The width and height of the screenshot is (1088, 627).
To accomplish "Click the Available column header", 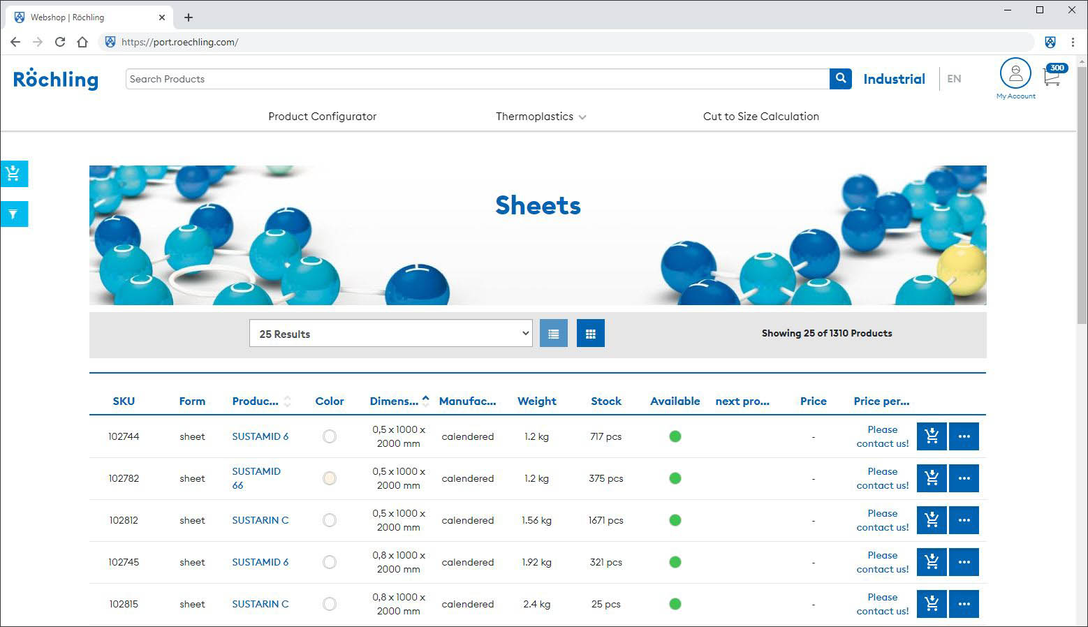I will coord(675,401).
